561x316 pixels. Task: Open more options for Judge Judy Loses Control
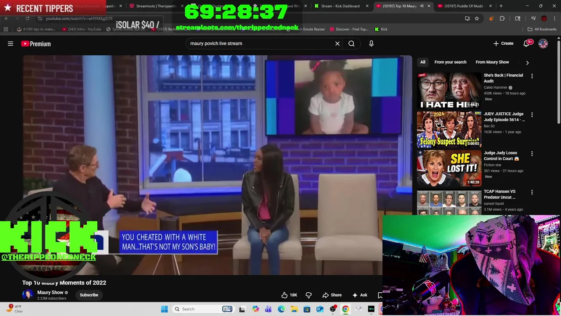[x=532, y=154]
